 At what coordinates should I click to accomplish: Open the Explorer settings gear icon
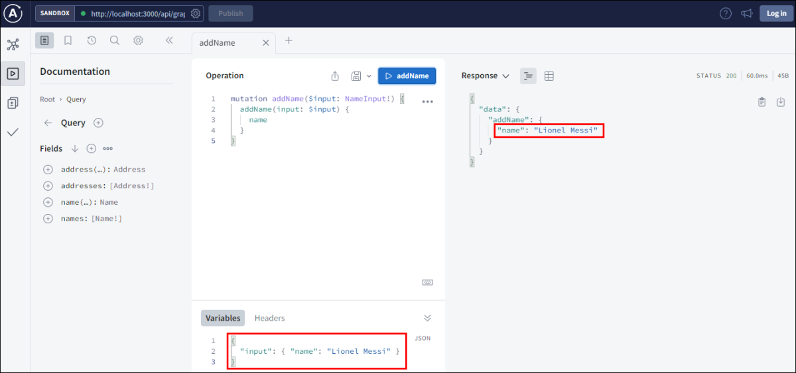[x=138, y=40]
